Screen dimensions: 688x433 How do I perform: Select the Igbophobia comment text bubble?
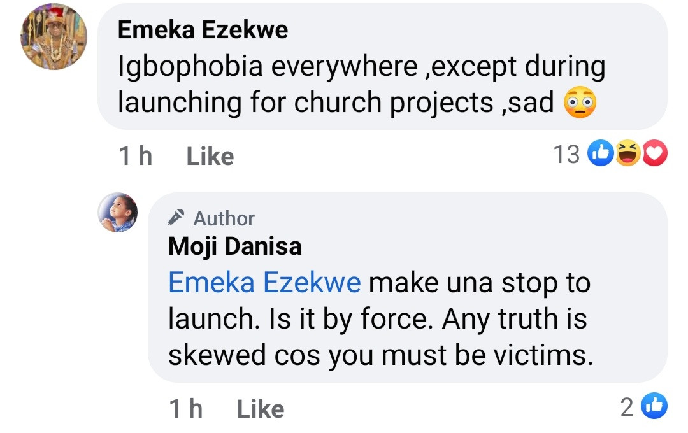(x=382, y=67)
